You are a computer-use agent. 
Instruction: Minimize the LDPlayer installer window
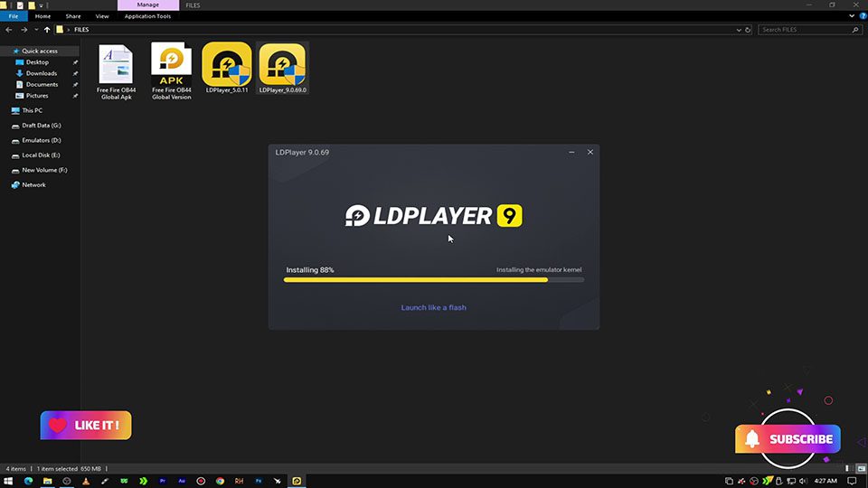[x=571, y=152]
